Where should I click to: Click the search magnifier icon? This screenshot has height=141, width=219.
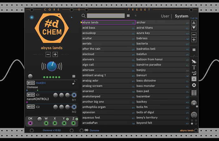pos(83,16)
